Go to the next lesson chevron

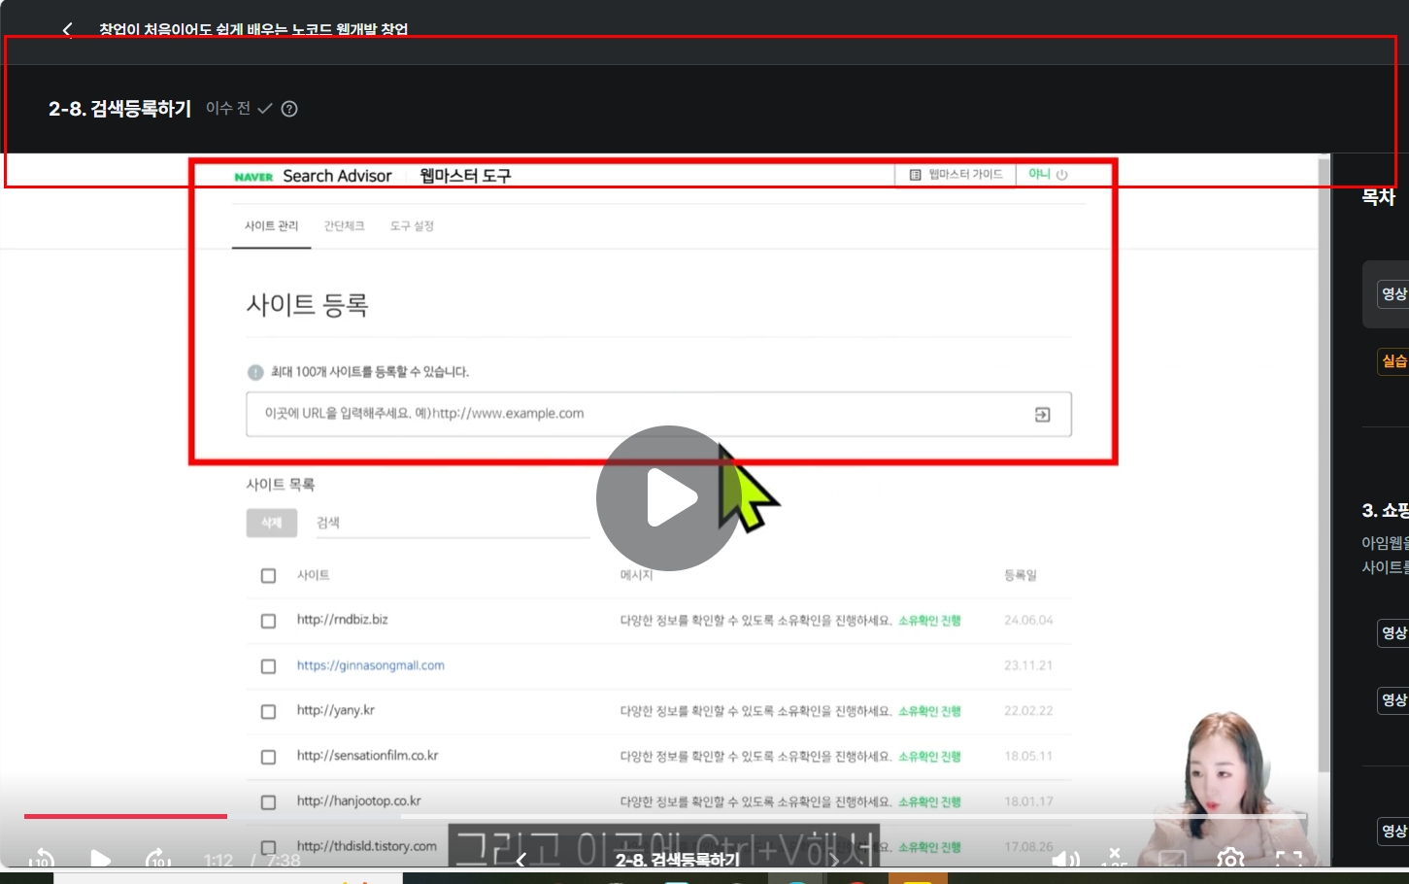pos(833,860)
